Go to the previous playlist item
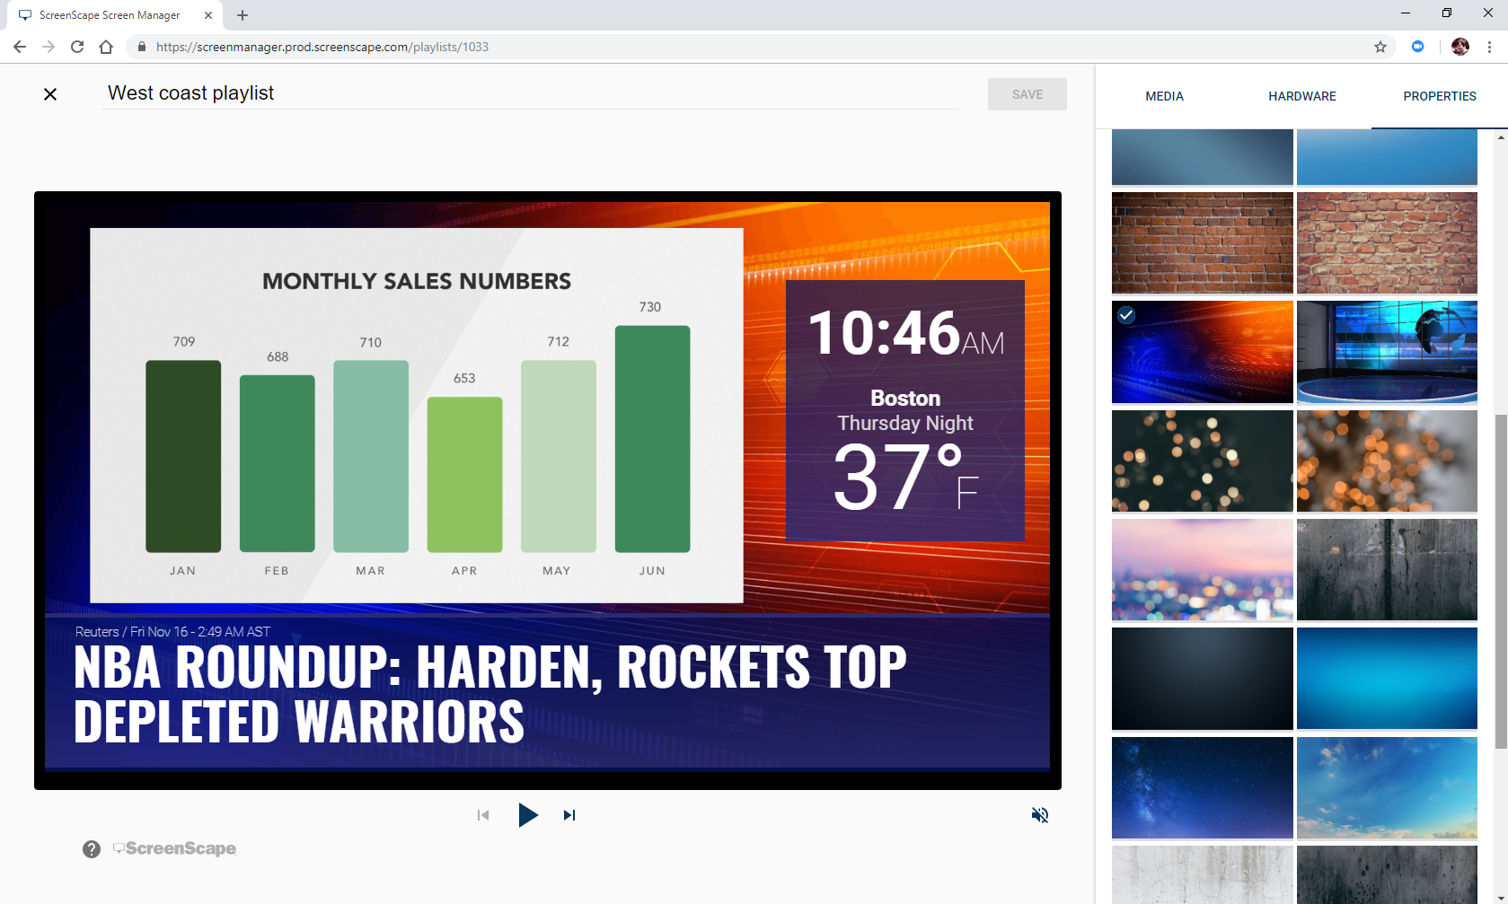 click(x=483, y=815)
